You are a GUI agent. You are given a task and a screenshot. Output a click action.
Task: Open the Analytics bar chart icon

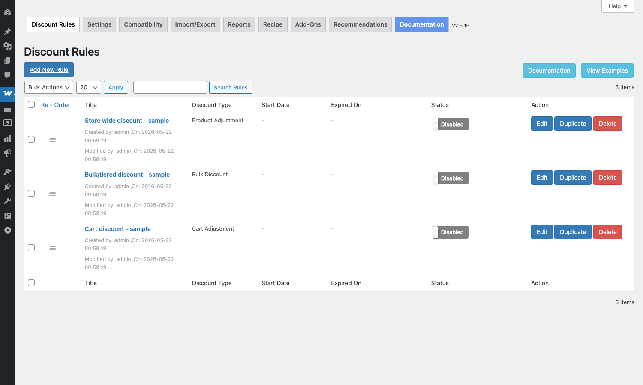coord(7,138)
